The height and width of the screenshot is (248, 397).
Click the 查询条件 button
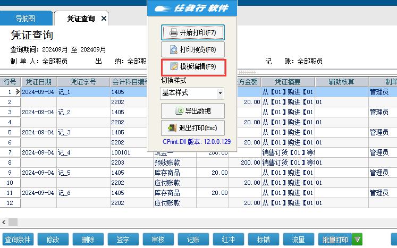click(x=19, y=240)
